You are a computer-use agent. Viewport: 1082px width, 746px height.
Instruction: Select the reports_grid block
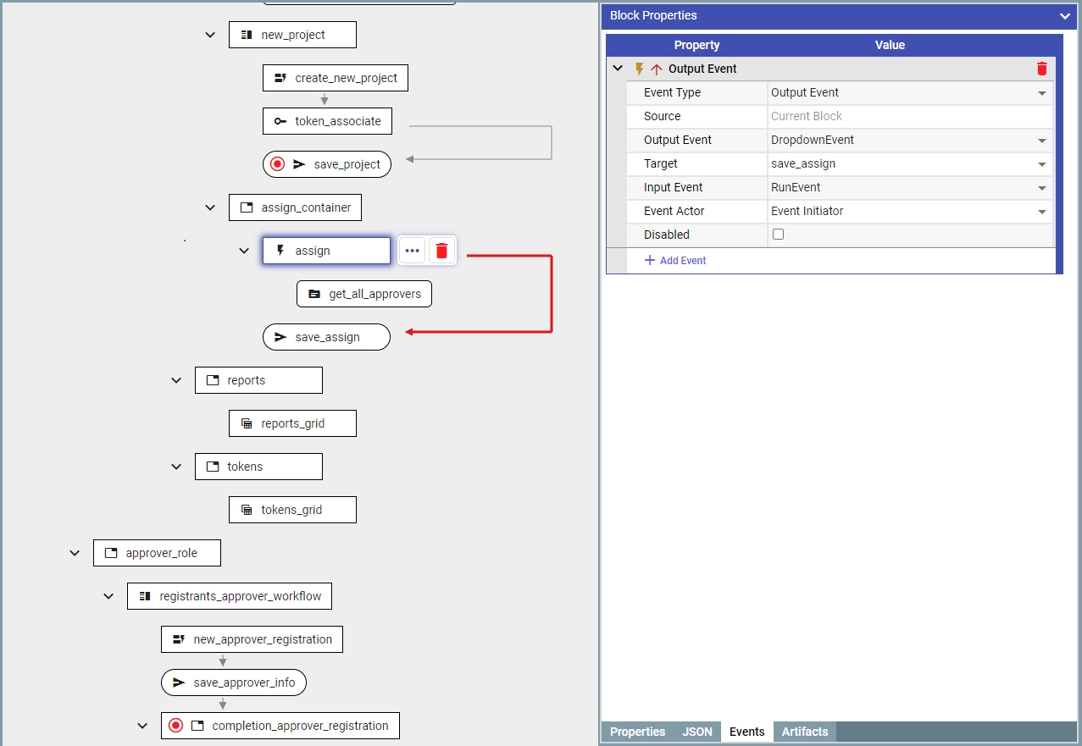pyautogui.click(x=292, y=423)
